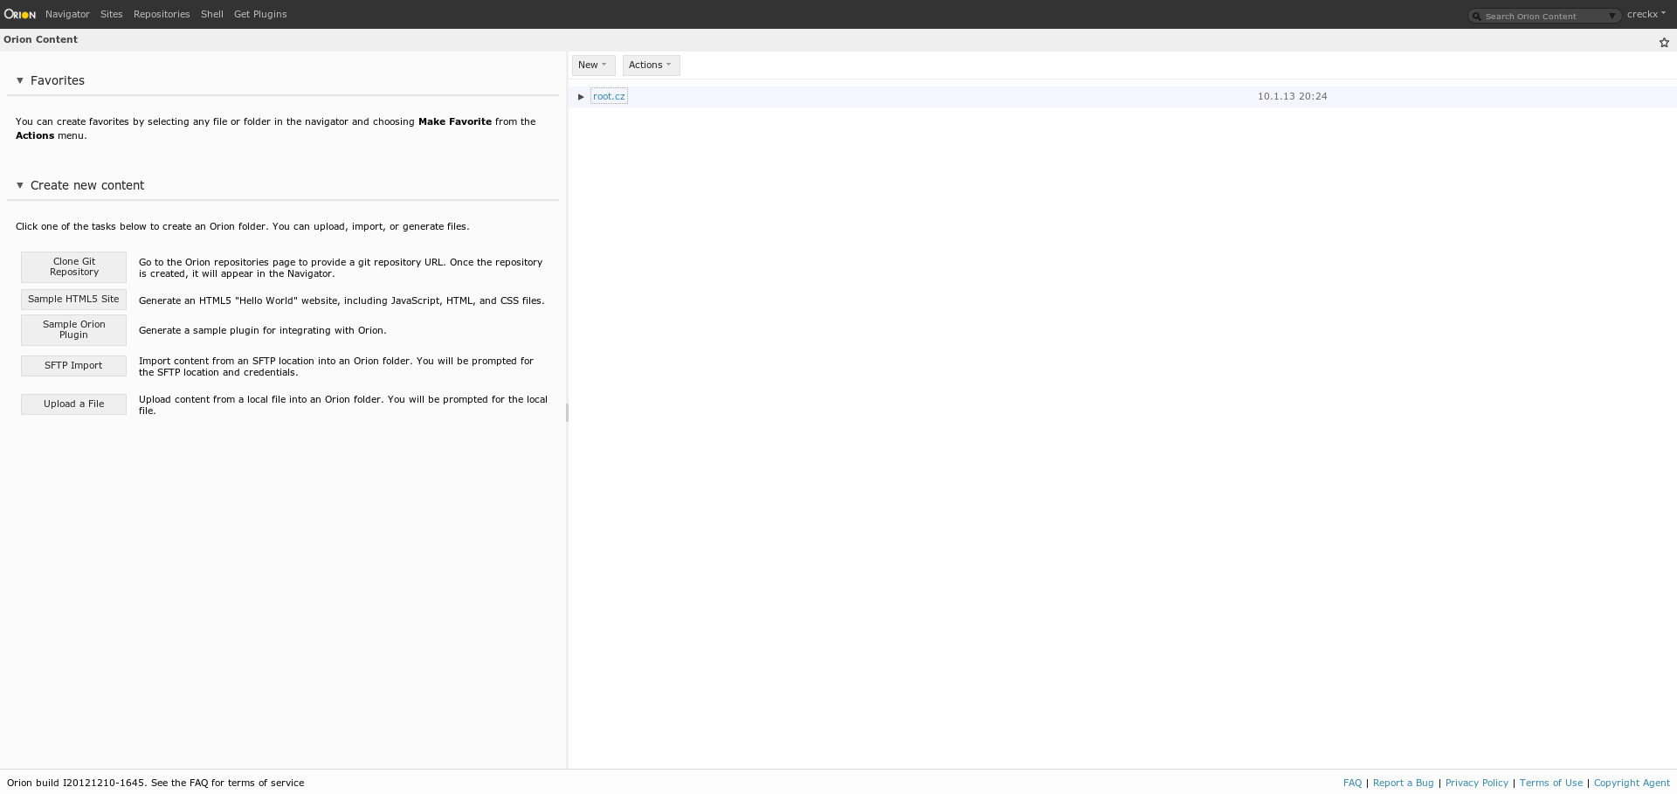Screen dimensions: 1677x794
Task: Open the Copyright Agent link
Action: point(1632,783)
